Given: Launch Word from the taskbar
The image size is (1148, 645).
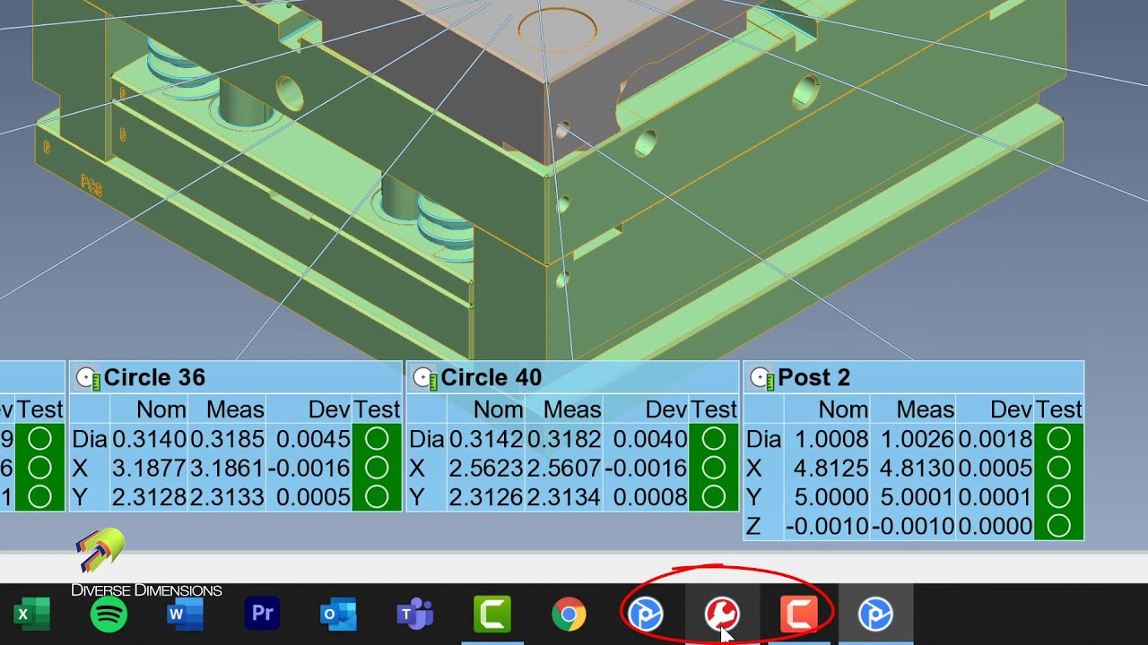Looking at the screenshot, I should 185,615.
